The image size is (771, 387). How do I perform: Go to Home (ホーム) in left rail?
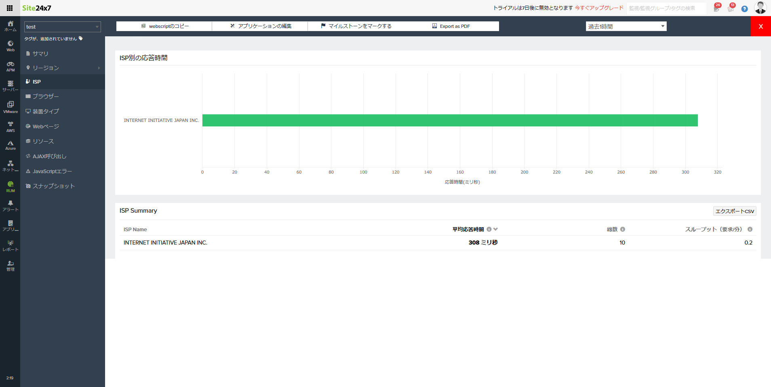click(10, 26)
